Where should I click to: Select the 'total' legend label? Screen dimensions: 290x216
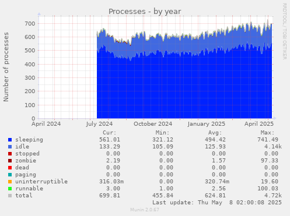click(24, 196)
